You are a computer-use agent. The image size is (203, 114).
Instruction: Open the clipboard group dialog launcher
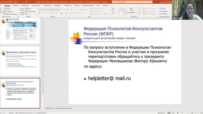[x=18, y=17]
